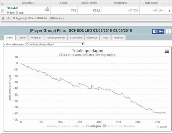Open the Gruppi dropdown

pos(57,18)
